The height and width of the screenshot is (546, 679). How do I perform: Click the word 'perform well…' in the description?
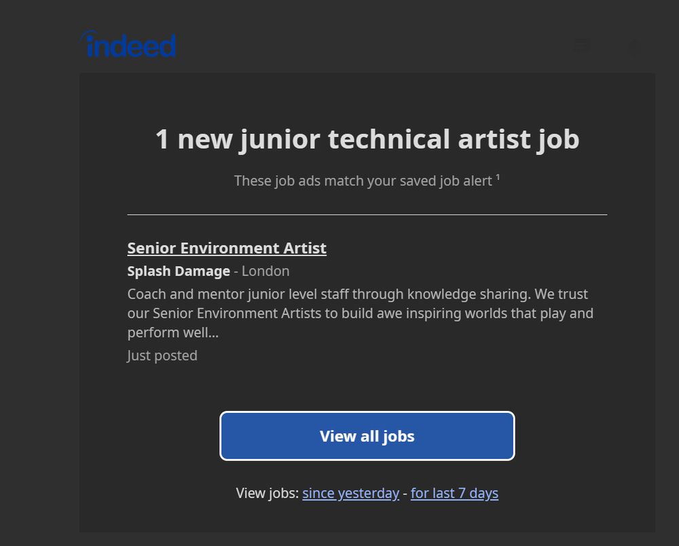[172, 333]
